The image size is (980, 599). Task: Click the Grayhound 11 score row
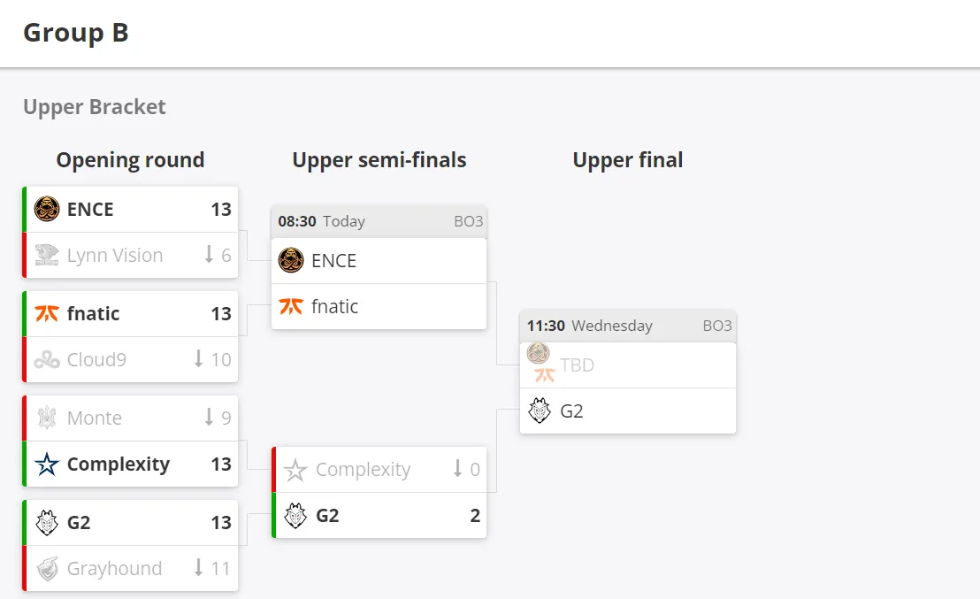[x=130, y=568]
